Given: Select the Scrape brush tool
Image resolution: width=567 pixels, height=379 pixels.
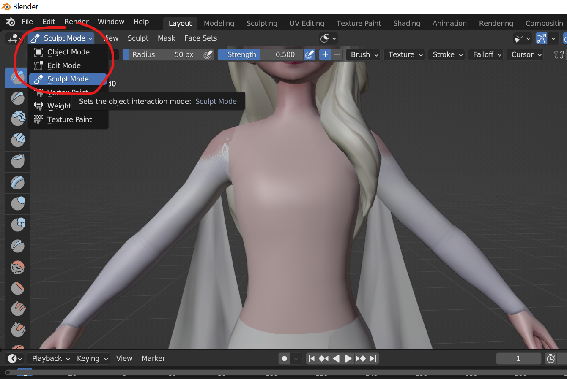Looking at the screenshot, I should (x=17, y=330).
